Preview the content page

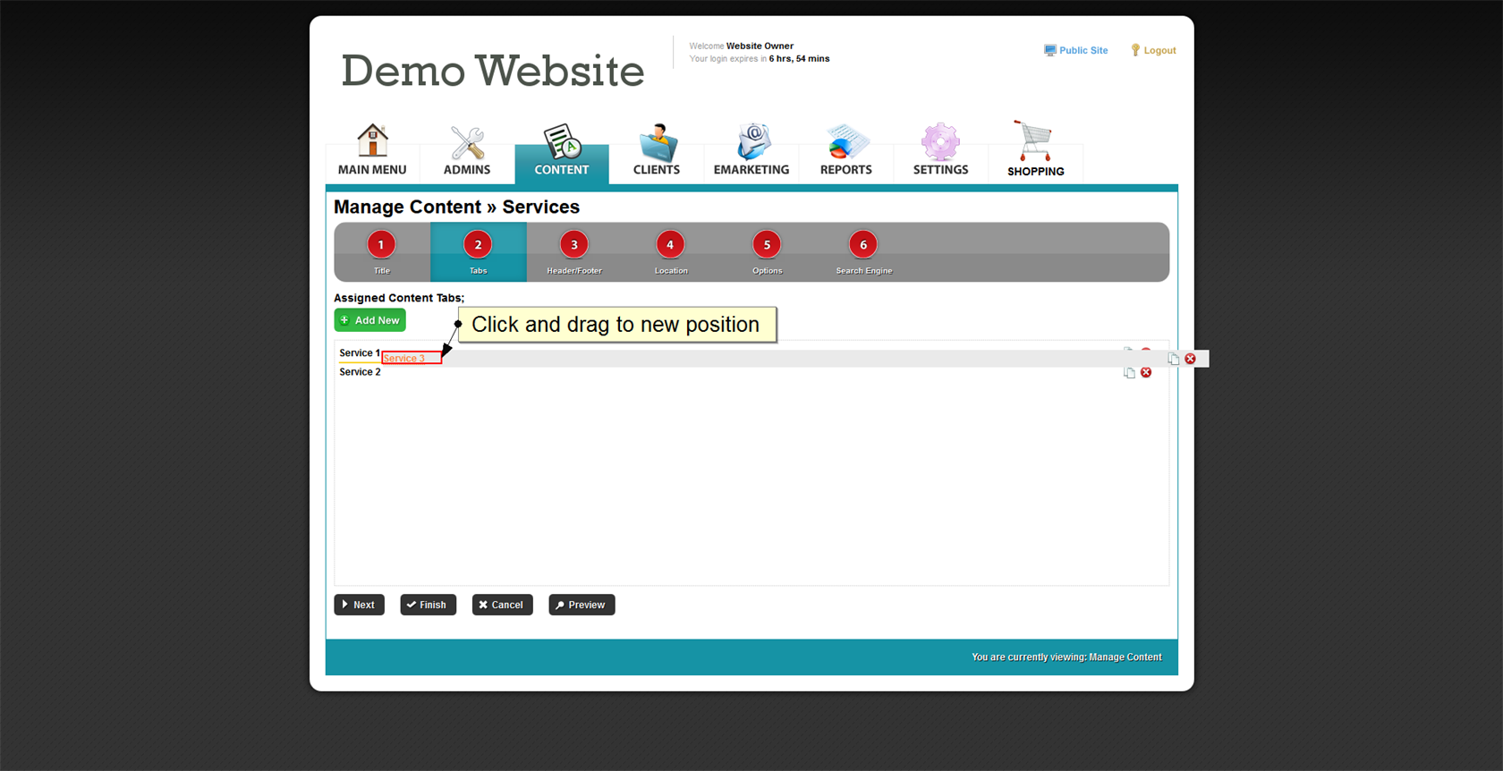coord(582,605)
